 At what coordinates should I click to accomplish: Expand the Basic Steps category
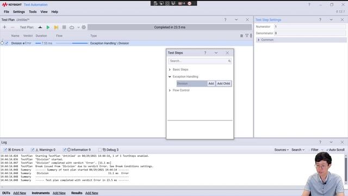pyautogui.click(x=170, y=70)
